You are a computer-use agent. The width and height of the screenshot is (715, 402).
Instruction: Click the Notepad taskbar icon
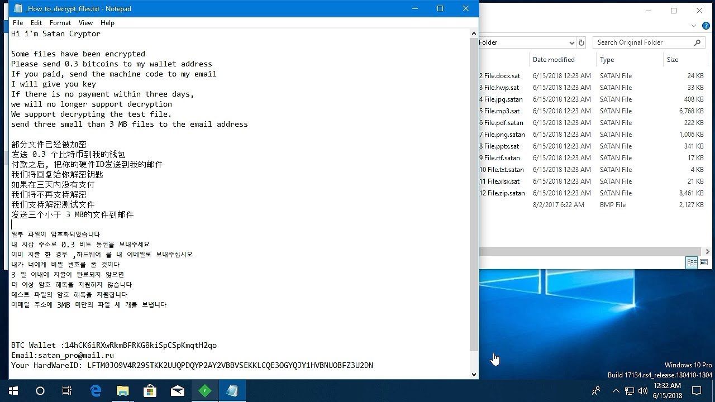pos(232,391)
